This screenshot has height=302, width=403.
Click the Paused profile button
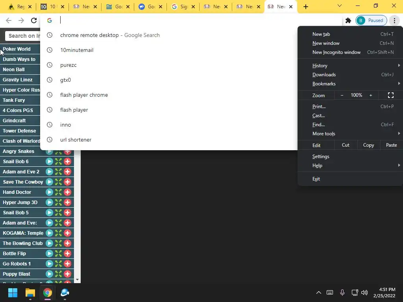pos(371,20)
